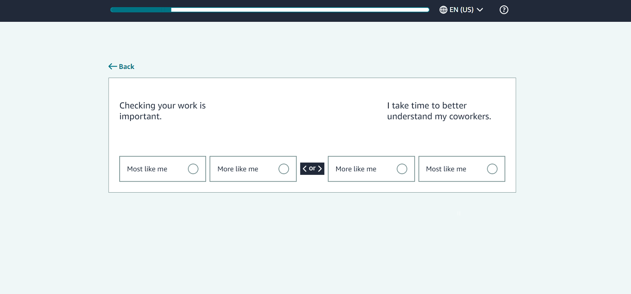This screenshot has height=294, width=631.
Task: Click the left chevron in the 'or' badge
Action: coord(305,168)
